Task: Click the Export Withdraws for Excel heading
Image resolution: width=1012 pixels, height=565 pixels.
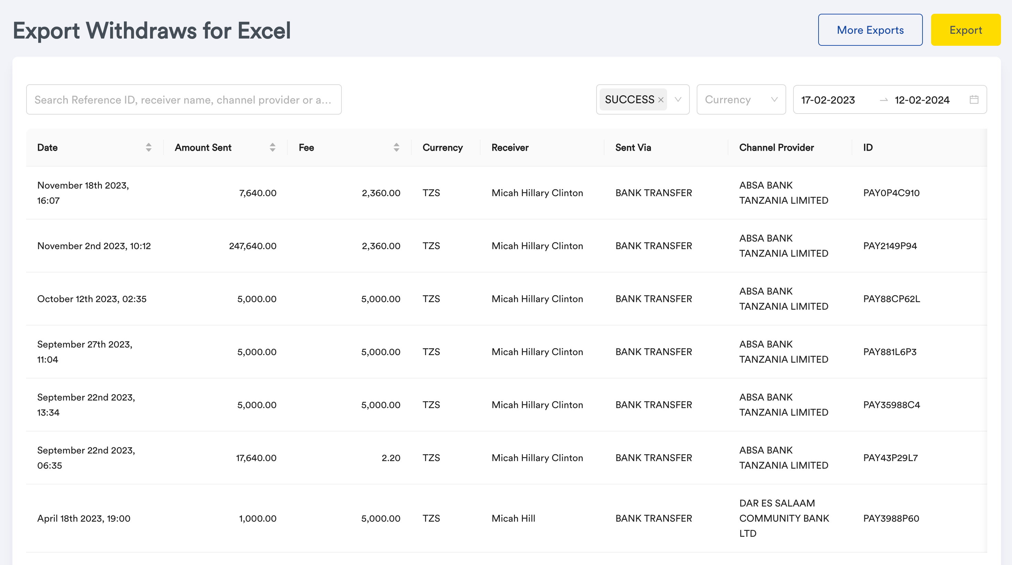Action: (x=152, y=31)
